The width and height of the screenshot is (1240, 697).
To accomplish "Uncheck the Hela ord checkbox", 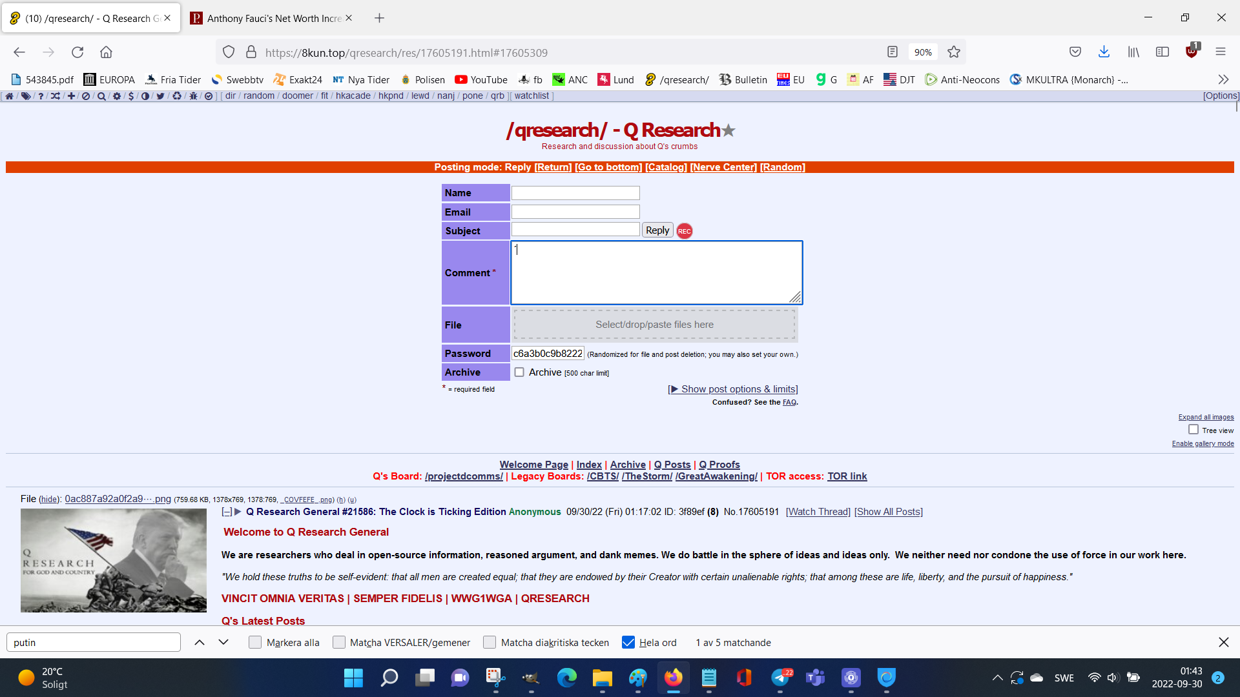I will 628,643.
